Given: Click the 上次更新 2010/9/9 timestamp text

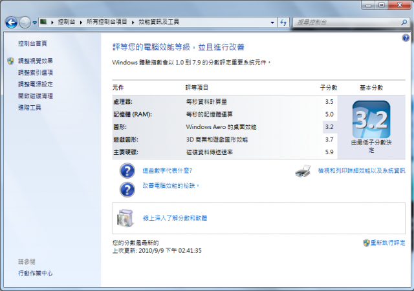Looking at the screenshot, I should [x=157, y=251].
